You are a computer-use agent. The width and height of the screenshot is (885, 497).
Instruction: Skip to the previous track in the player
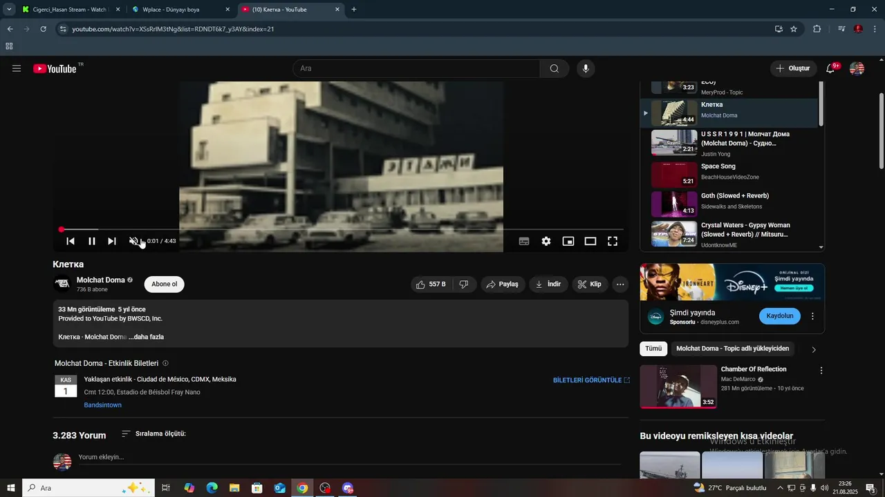[71, 241]
